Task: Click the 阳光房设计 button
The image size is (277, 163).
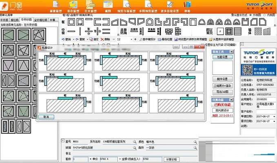Action: (x=222, y=111)
